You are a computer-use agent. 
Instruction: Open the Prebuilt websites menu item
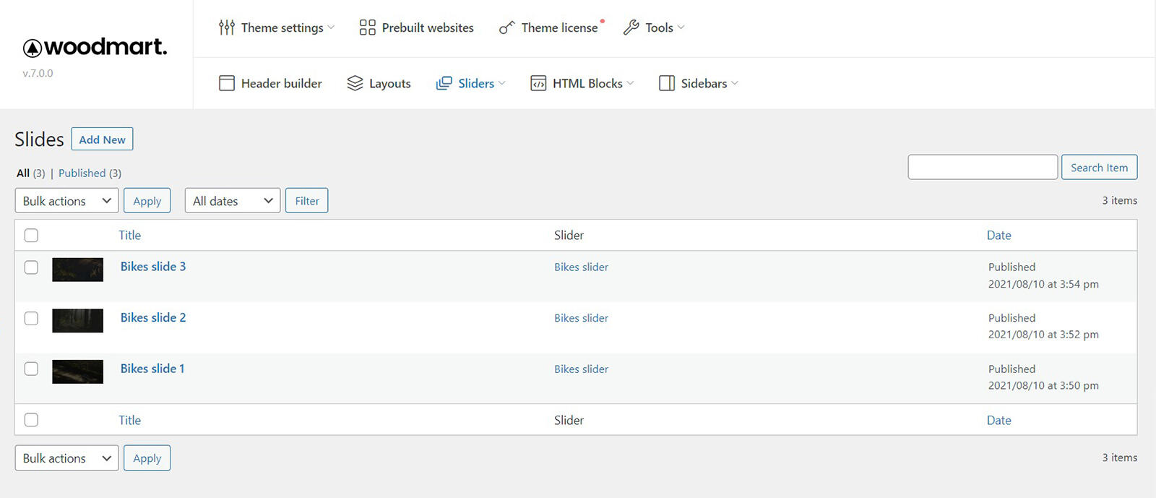(x=417, y=27)
